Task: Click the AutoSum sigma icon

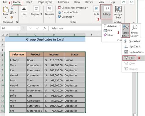Action: pos(105,26)
